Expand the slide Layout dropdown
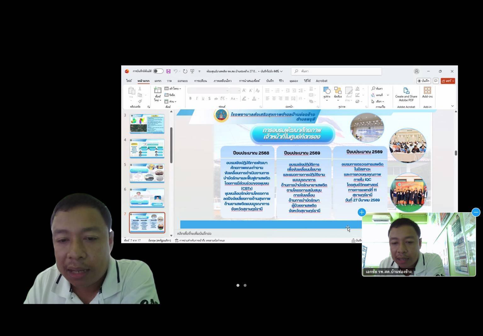This screenshot has height=336, width=483. pos(173,89)
